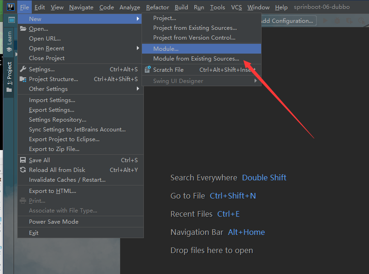Image resolution: width=369 pixels, height=274 pixels.
Task: Click the Save All disk icon
Action: [x=23, y=160]
